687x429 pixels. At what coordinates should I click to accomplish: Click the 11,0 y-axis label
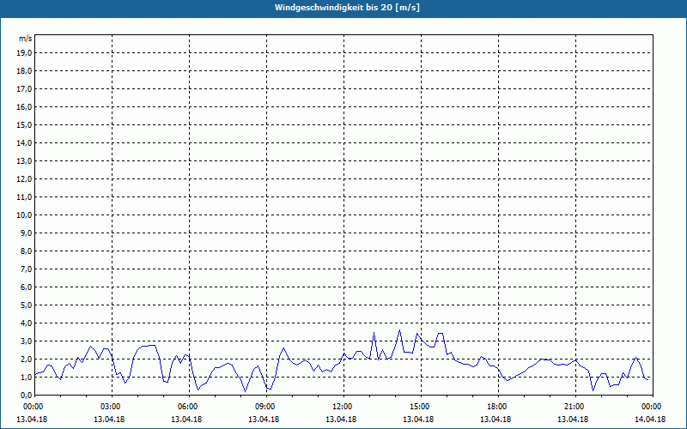pos(24,197)
